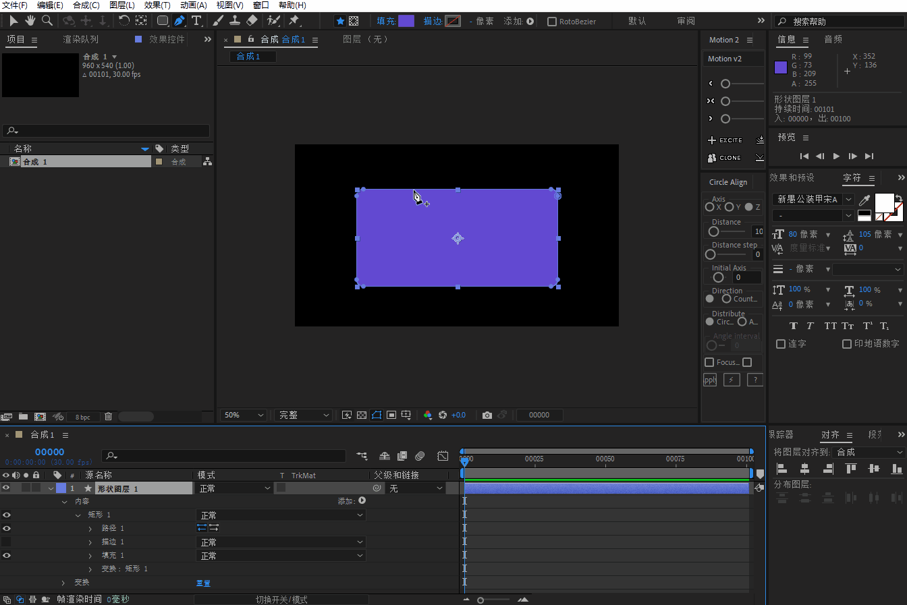Select Y axis radio in Circle Align
The height and width of the screenshot is (605, 907).
730,207
